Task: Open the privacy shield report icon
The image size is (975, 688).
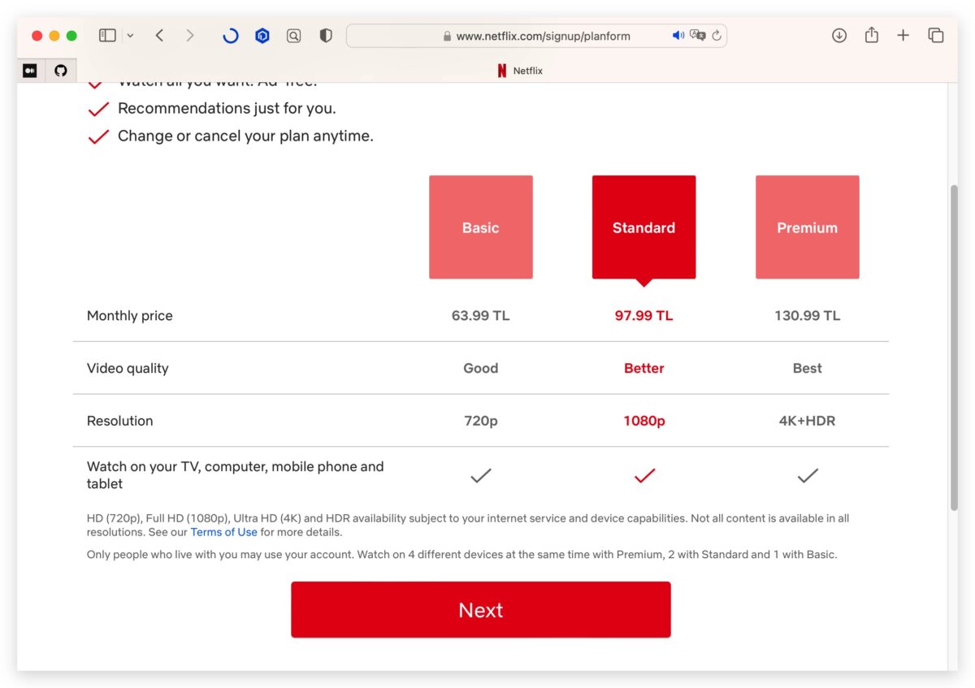Action: 326,36
